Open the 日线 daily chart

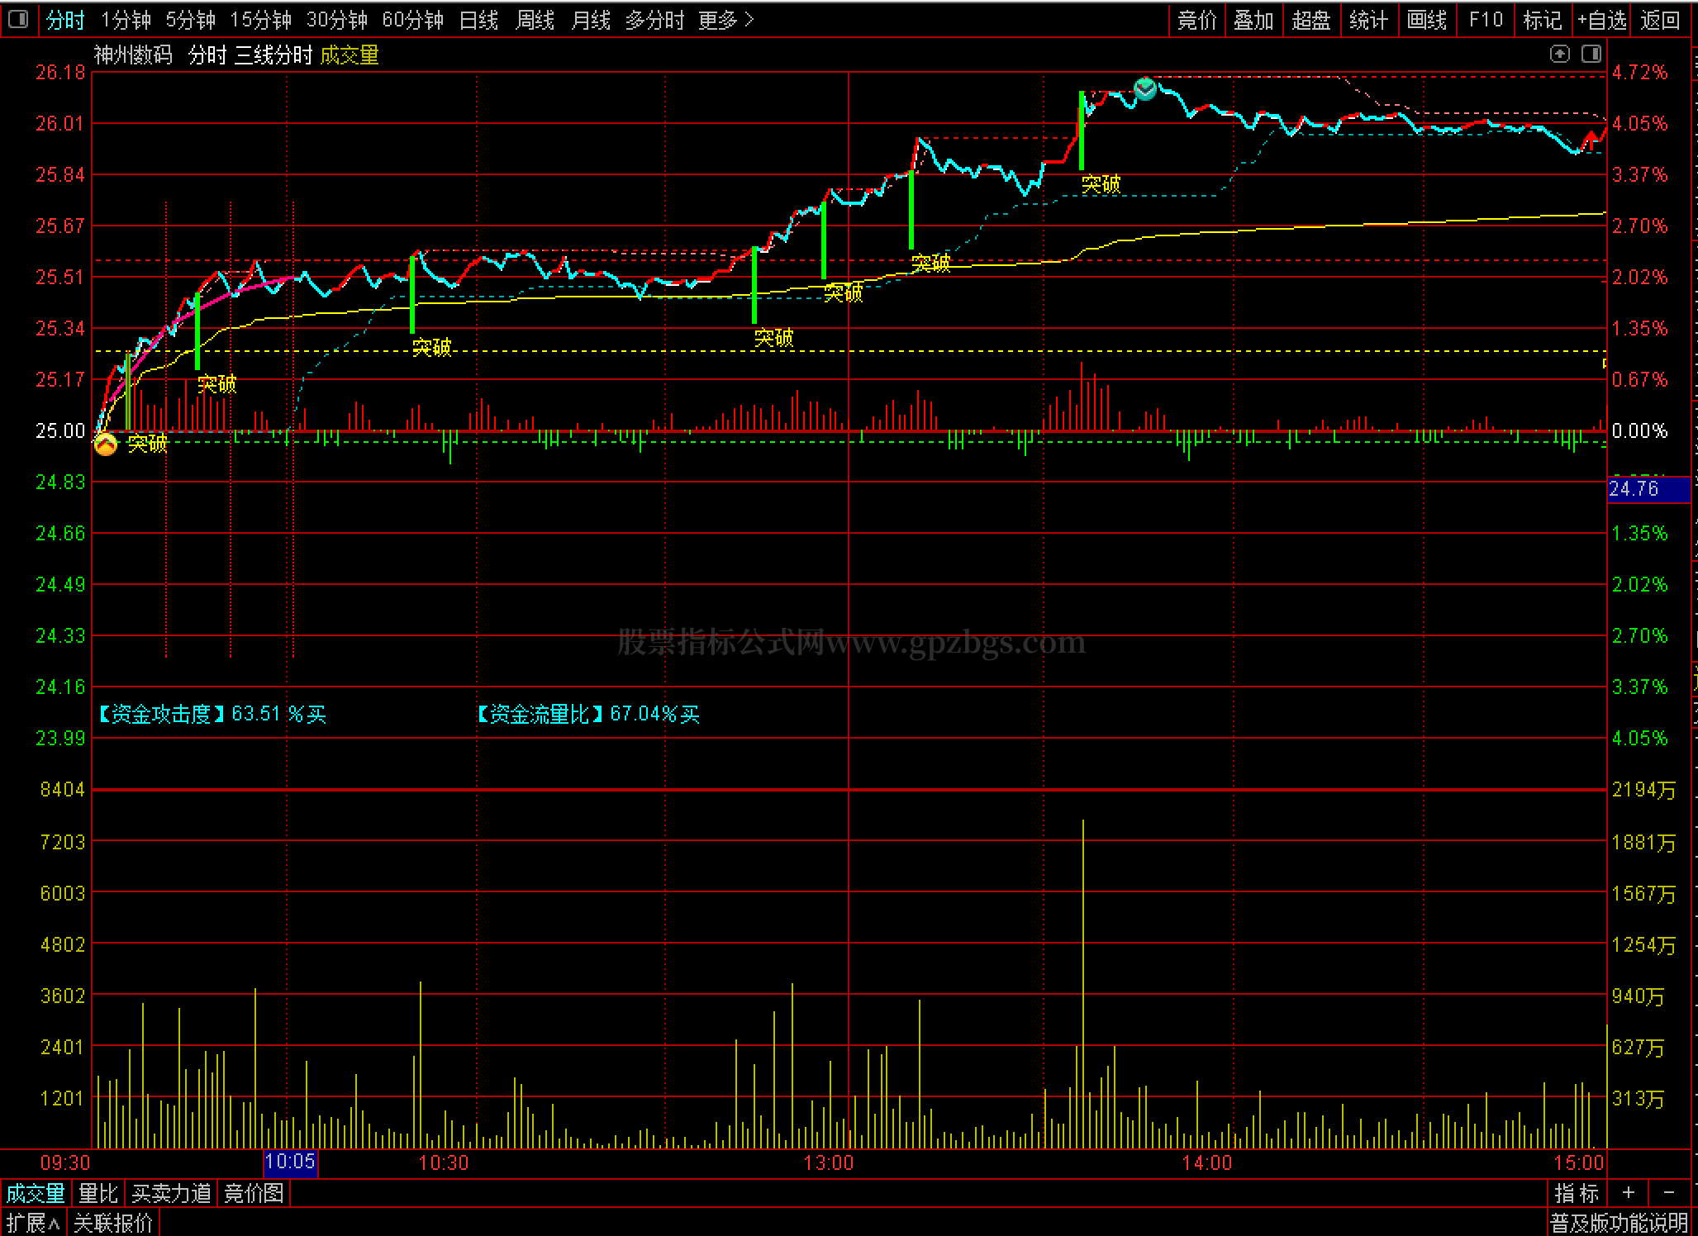478,20
